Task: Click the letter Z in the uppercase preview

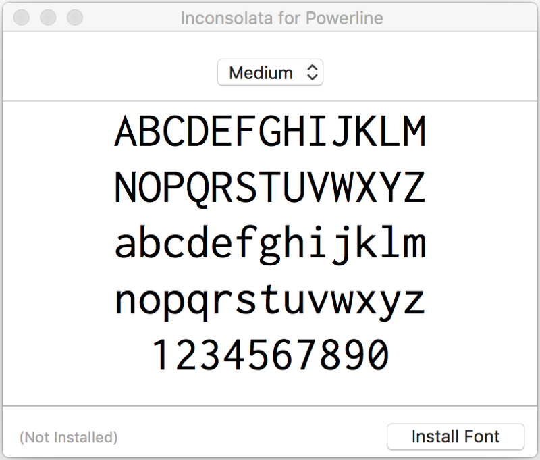Action: coord(414,186)
